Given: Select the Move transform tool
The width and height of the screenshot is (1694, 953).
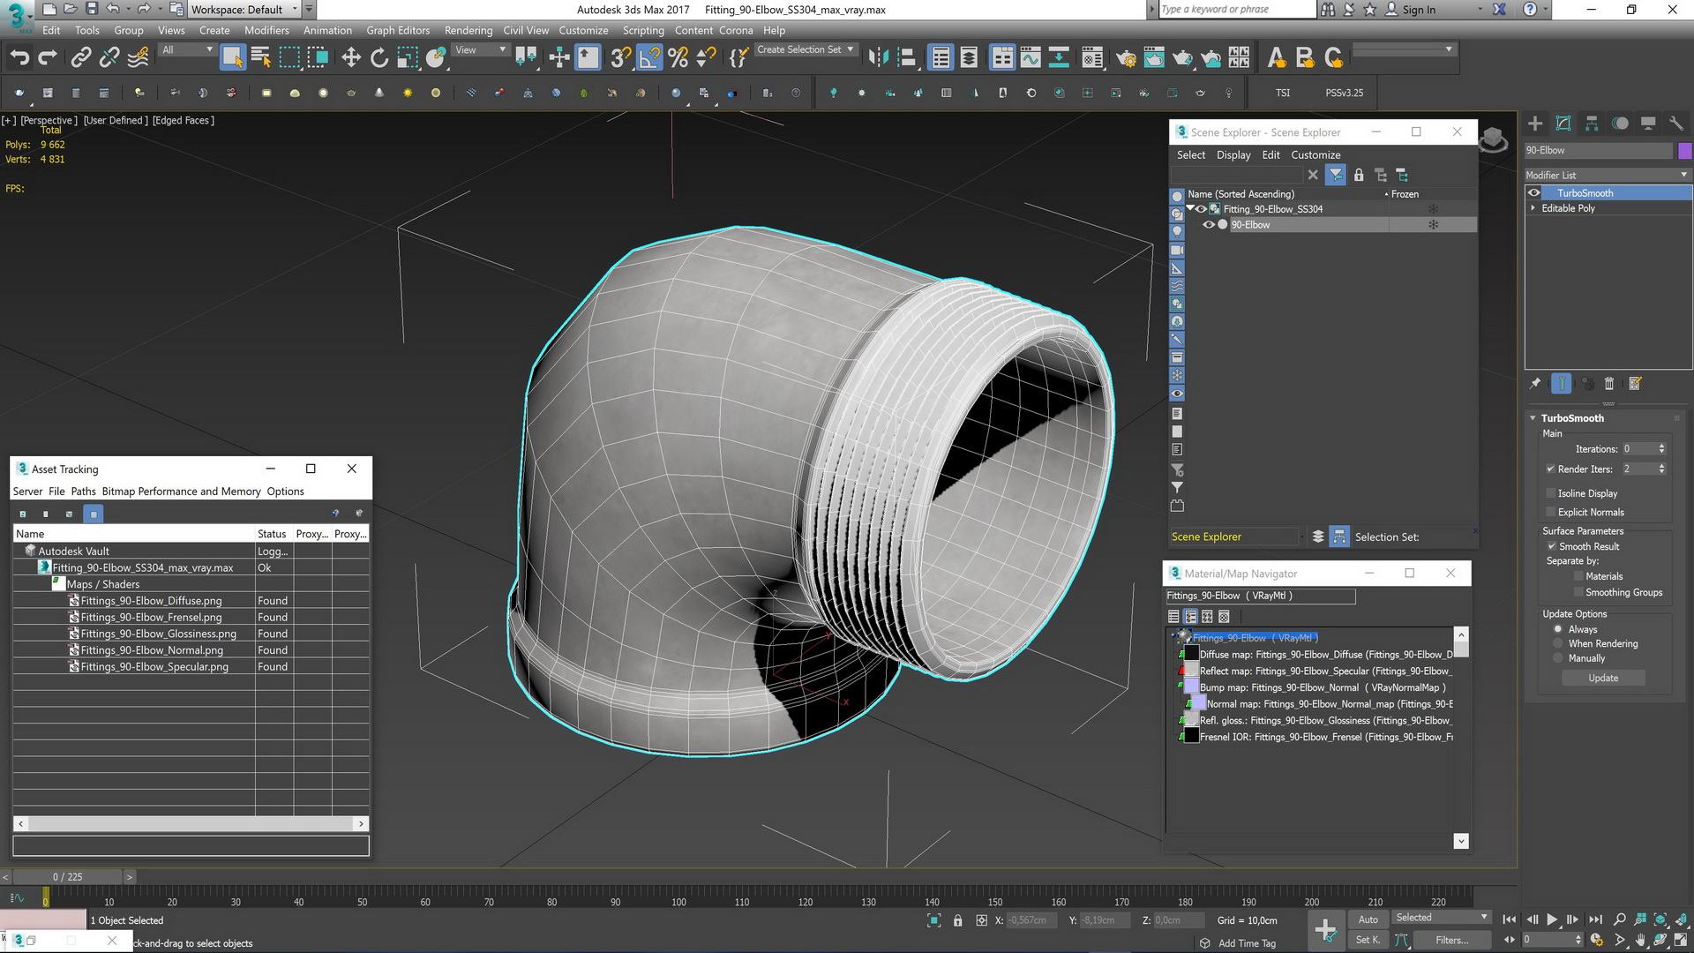Looking at the screenshot, I should (x=351, y=58).
